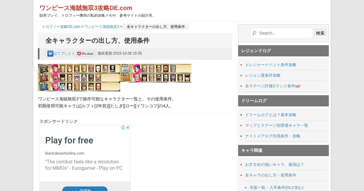This screenshot has width=364, height=191.
Task: Click the magnifier icon in the search box
Action: pos(254,33)
